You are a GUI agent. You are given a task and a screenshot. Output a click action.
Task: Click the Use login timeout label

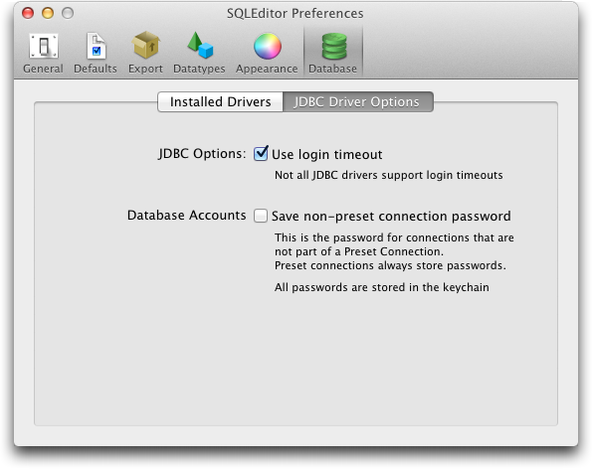(x=327, y=155)
